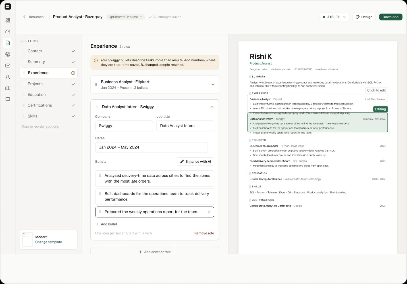Collapse the Data Analyst Intern · Swiggy role
This screenshot has height=284, width=407.
click(212, 107)
